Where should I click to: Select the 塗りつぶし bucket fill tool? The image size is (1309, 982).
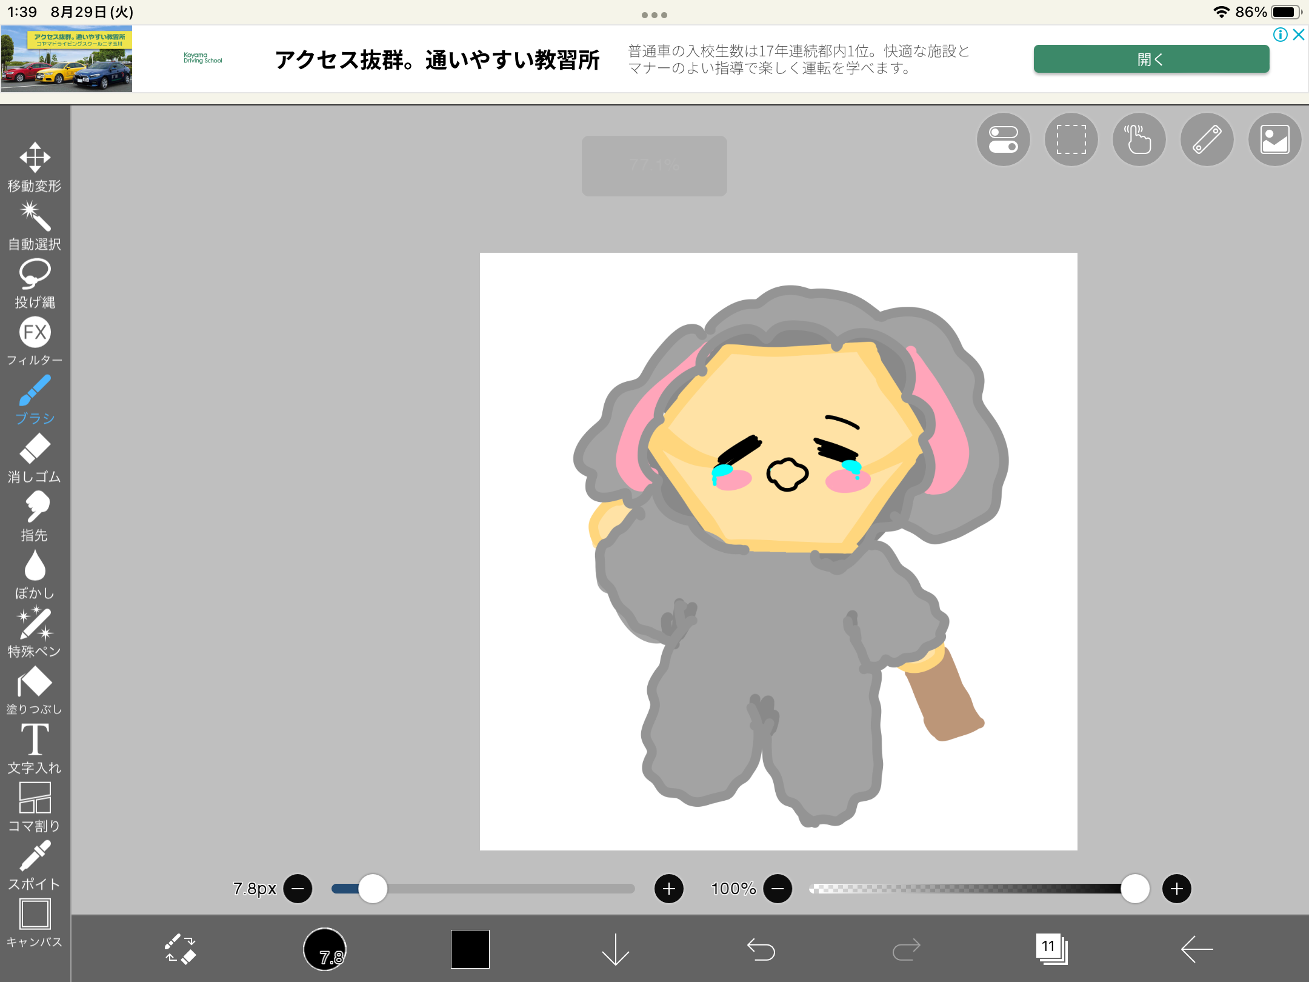tap(35, 691)
